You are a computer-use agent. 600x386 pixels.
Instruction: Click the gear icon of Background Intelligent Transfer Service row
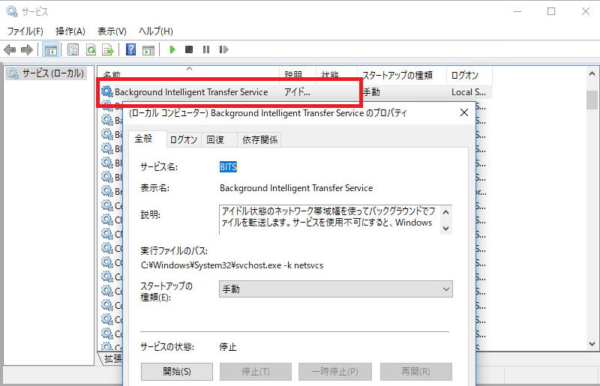107,91
